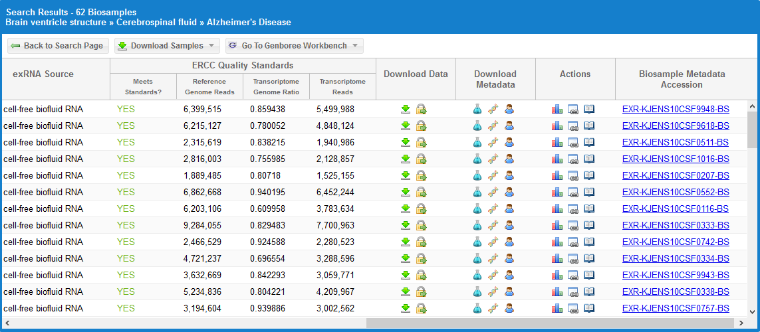Image resolution: width=760 pixels, height=332 pixels.
Task: Expand the Download Samples dropdown
Action: pyautogui.click(x=167, y=46)
